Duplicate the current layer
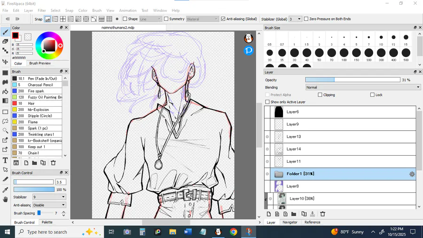Image resolution: width=423 pixels, height=238 pixels. [304, 214]
